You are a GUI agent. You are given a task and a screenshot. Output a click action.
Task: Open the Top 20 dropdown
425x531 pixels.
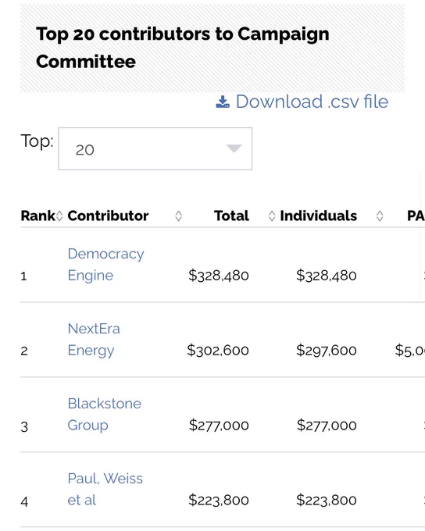click(155, 148)
